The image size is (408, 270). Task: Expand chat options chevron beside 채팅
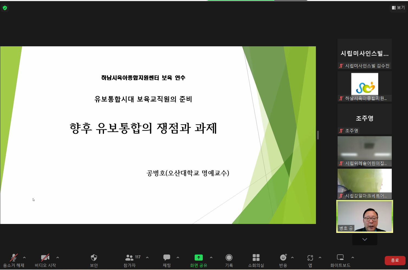178,258
